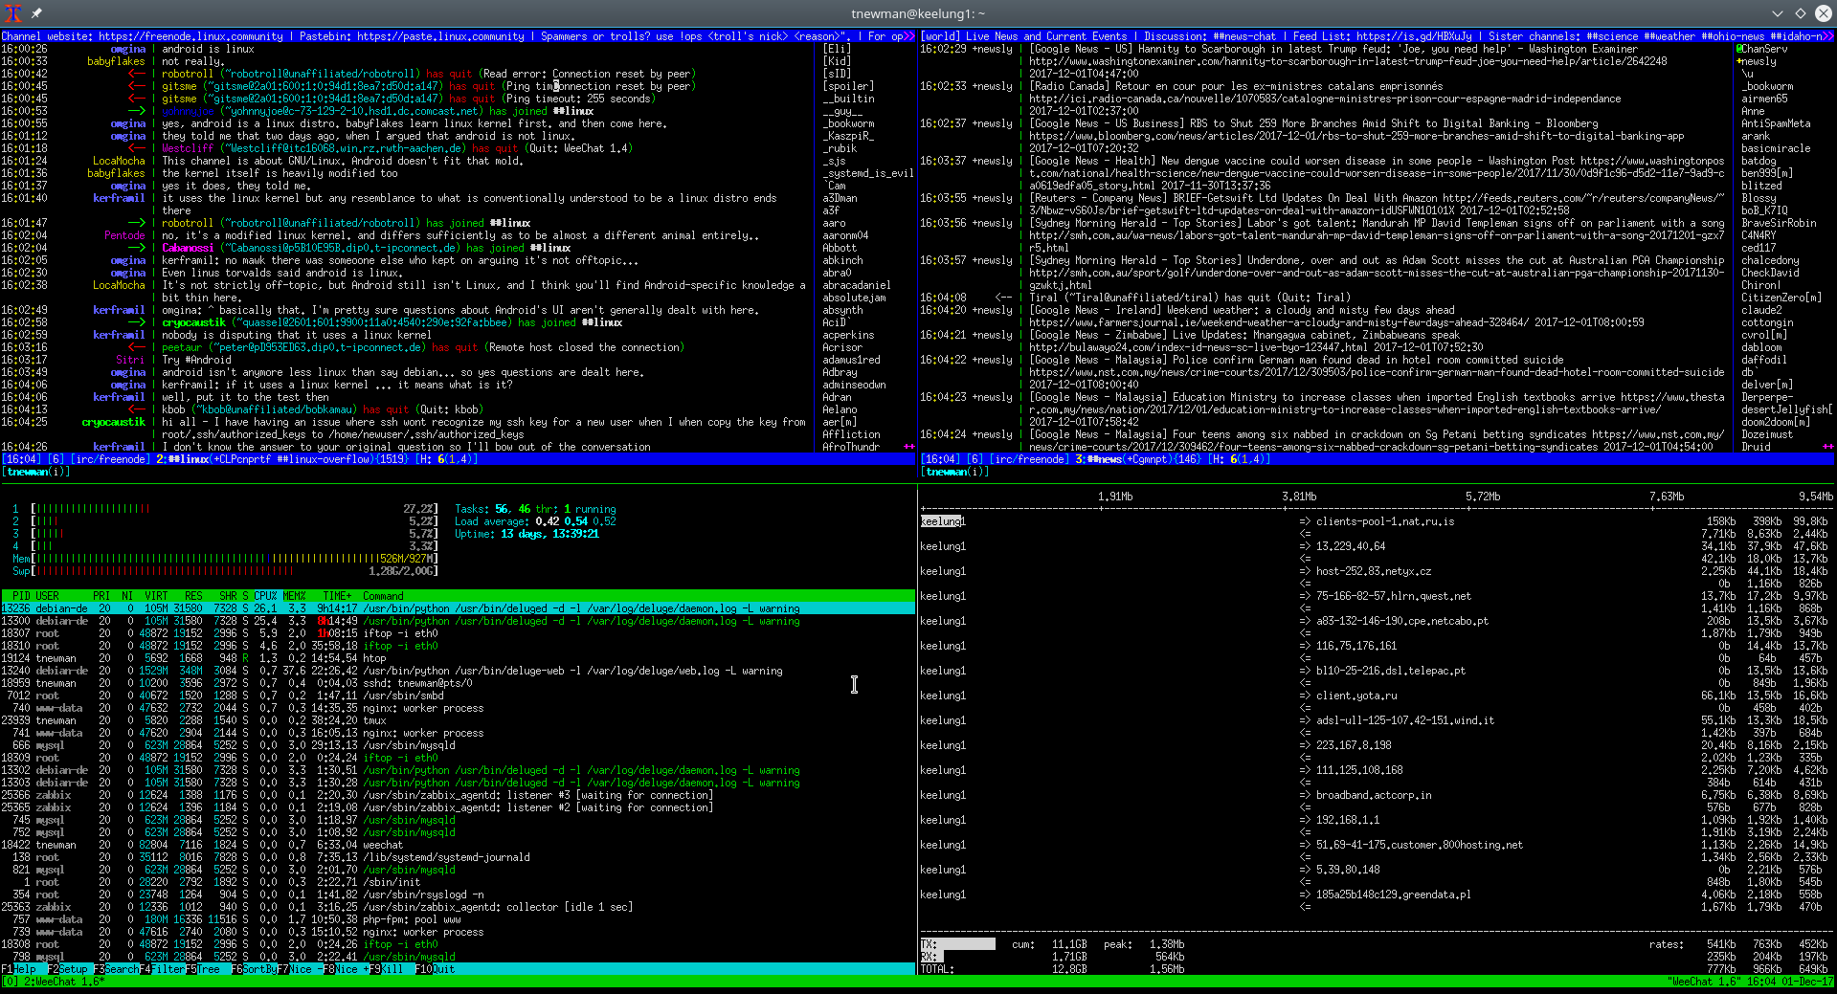Click the Load average text in htop

(535, 521)
